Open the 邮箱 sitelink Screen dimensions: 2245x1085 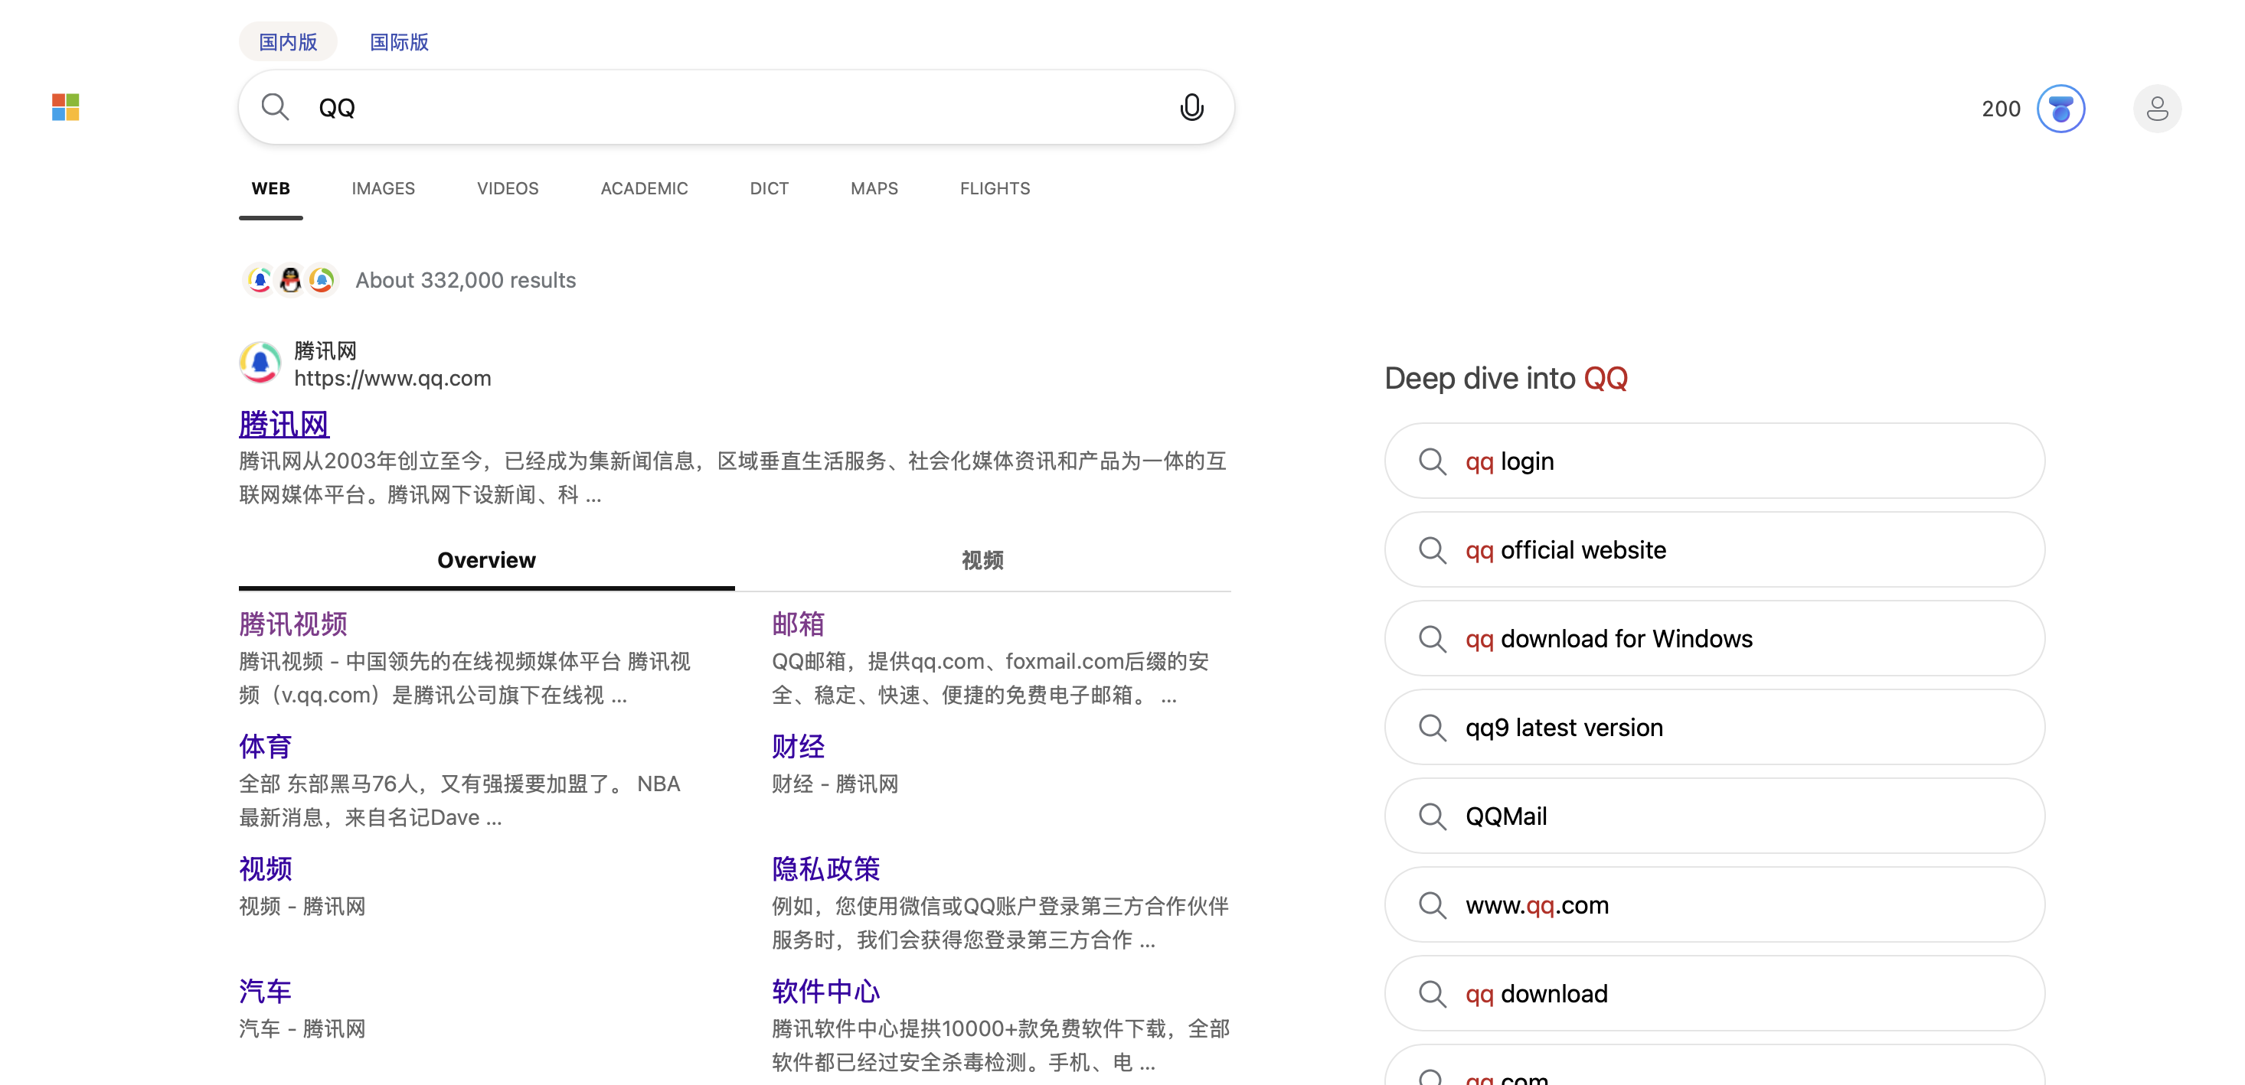(799, 624)
